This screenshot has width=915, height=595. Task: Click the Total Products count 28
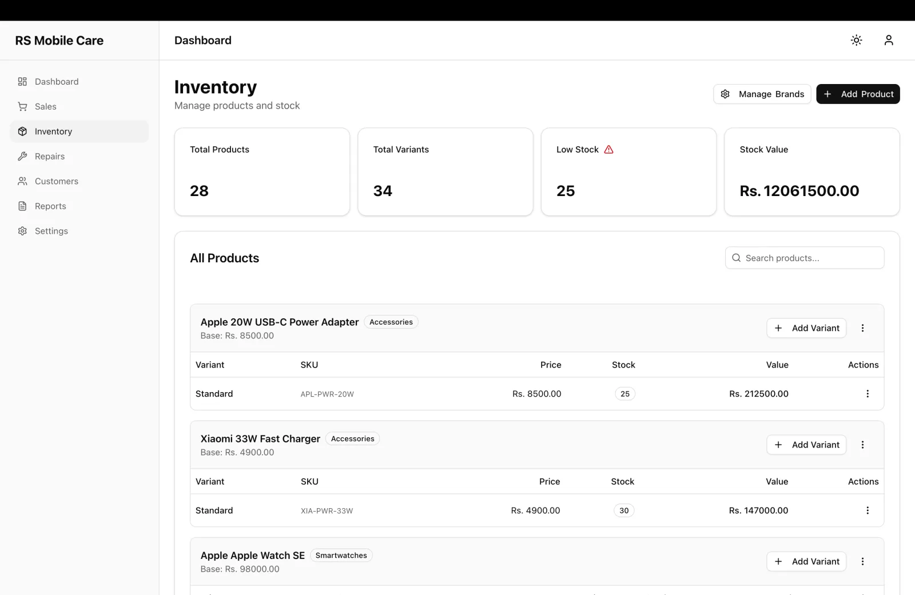tap(199, 191)
